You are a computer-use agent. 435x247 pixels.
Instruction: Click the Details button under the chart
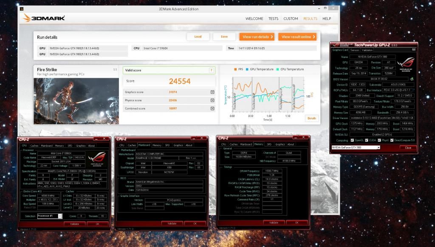(311, 118)
